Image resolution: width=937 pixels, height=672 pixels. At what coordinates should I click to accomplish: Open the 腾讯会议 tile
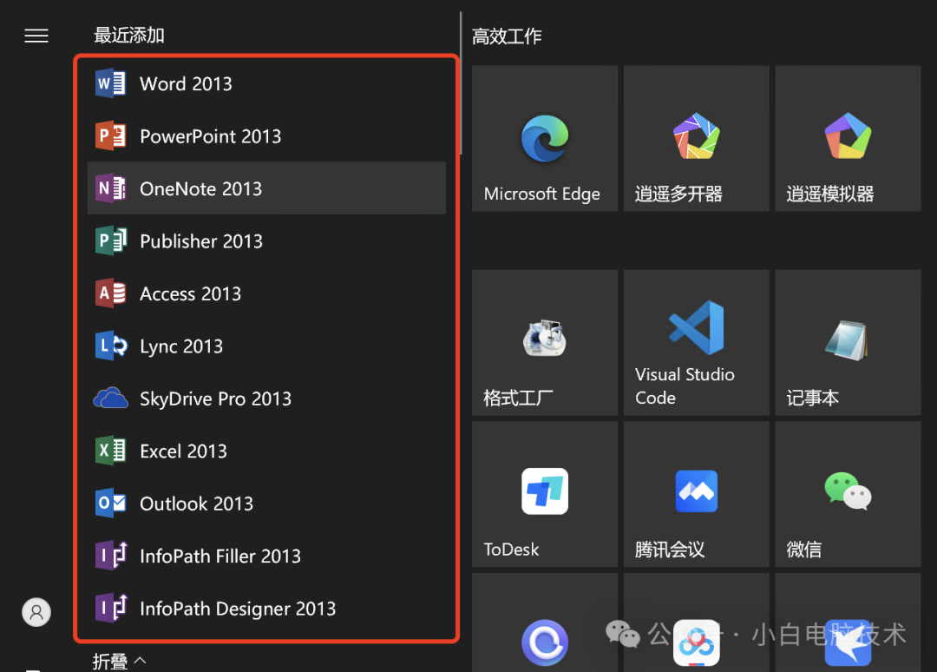pyautogui.click(x=696, y=494)
